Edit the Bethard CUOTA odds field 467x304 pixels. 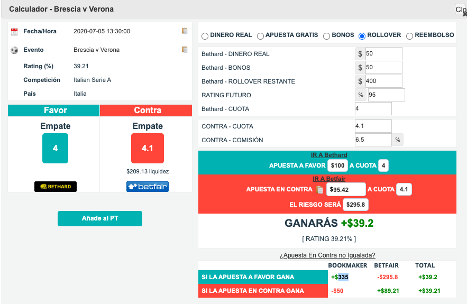[x=373, y=108]
